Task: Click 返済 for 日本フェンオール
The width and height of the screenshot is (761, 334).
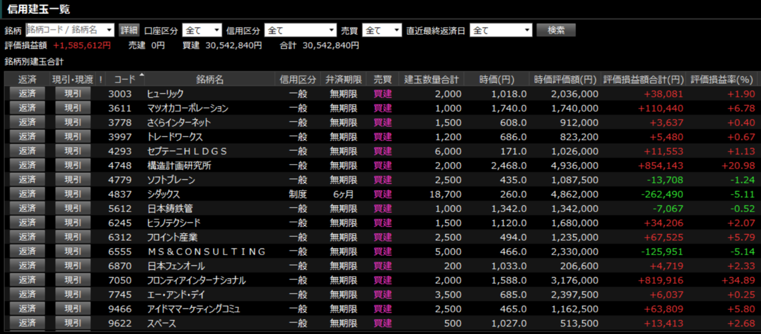Action: pos(27,266)
